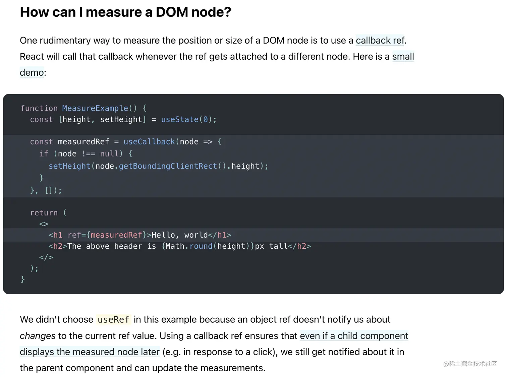Click the "const measuredRef" declaration
Screen dimensions: 507x377
[x=69, y=142]
